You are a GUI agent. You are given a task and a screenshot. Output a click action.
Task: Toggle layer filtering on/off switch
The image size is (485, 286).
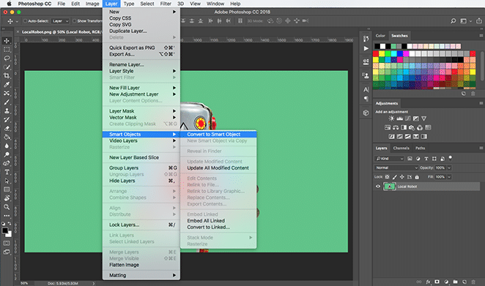click(451, 158)
